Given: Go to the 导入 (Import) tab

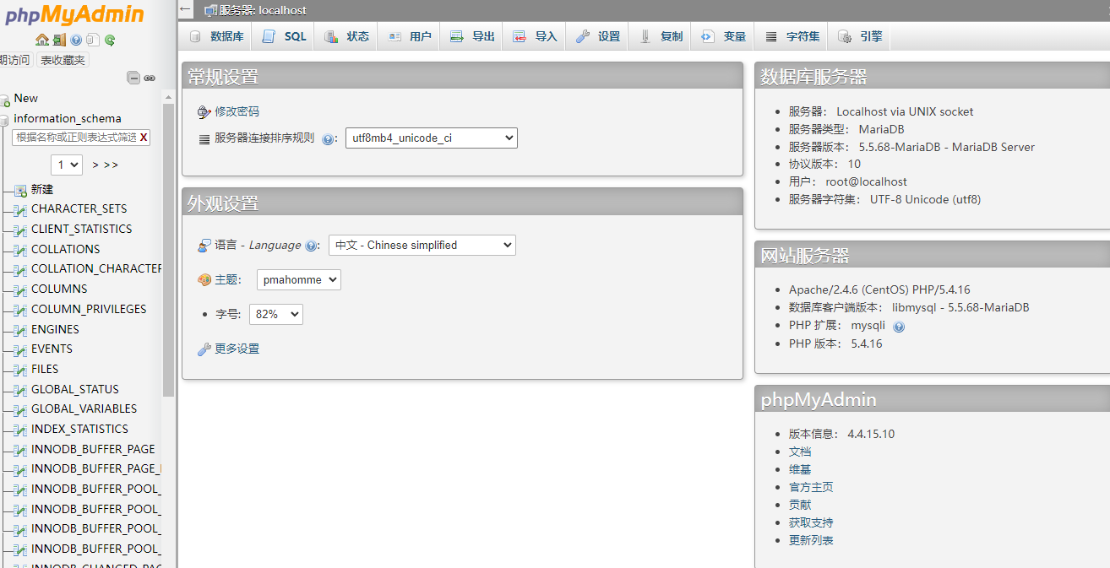Looking at the screenshot, I should 535,36.
